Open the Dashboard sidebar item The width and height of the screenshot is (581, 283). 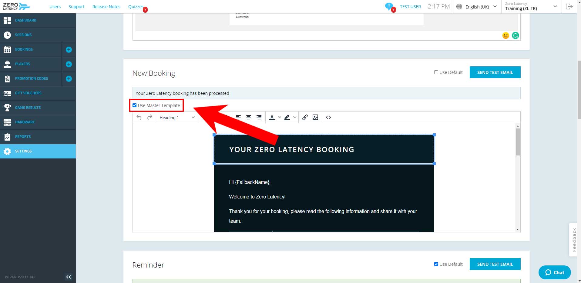pos(38,20)
